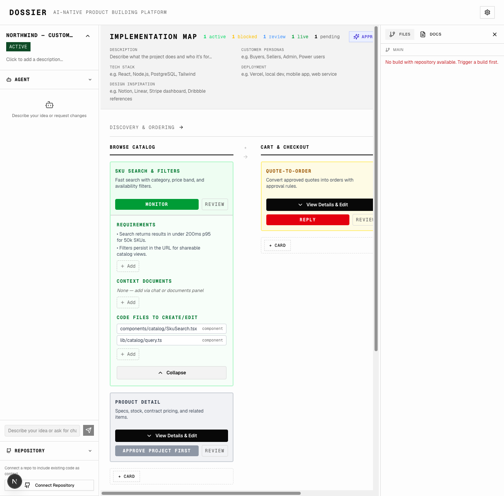This screenshot has width=504, height=496.
Task: Click the '1 blocked' status count
Action: pos(244,37)
